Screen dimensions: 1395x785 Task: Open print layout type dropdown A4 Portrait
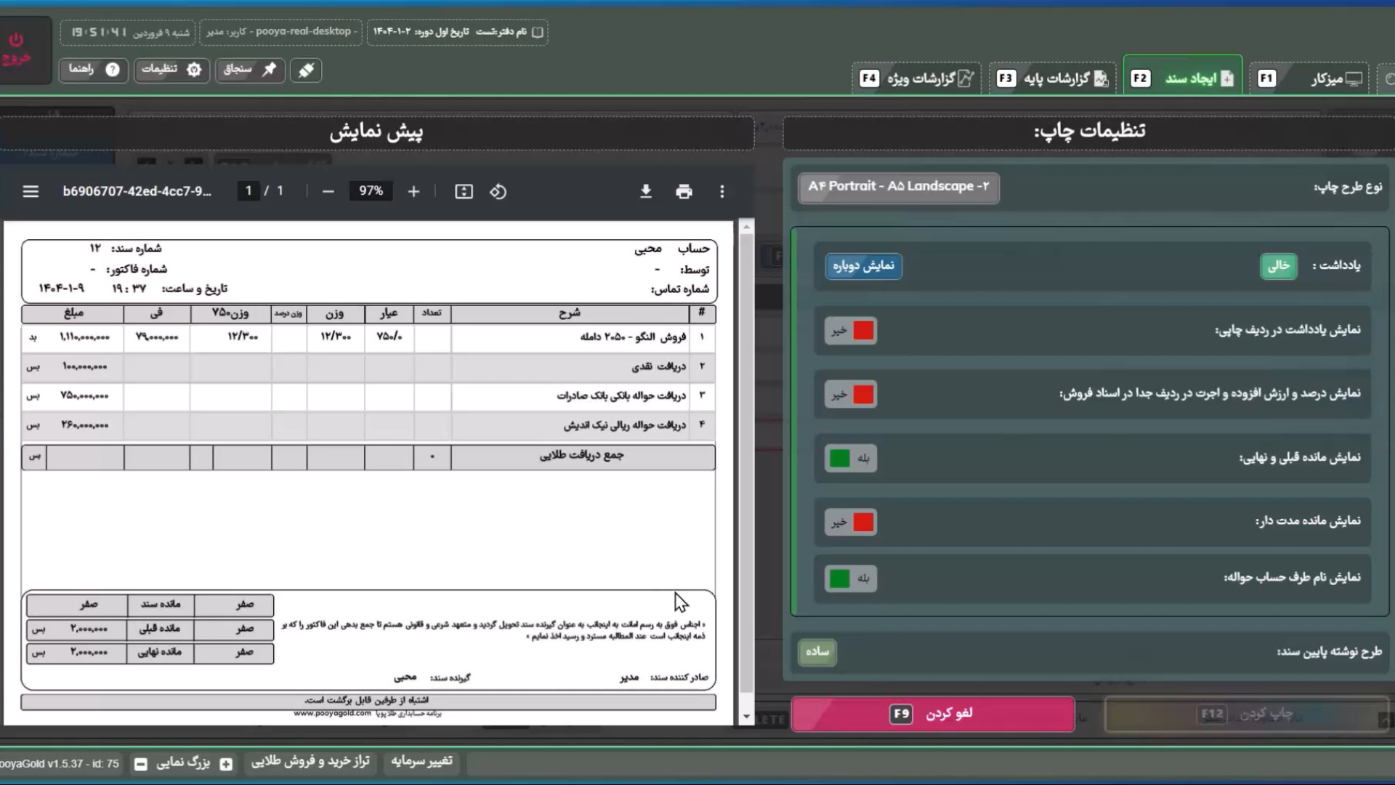tap(899, 187)
